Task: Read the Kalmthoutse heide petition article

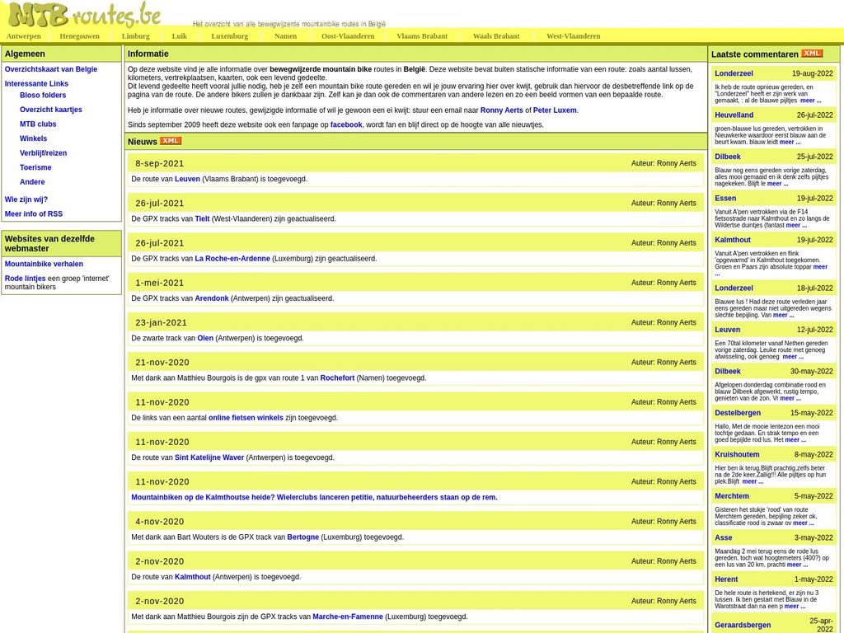Action: click(x=314, y=497)
